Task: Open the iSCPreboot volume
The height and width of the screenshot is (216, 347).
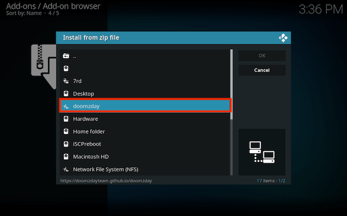Action: click(145, 144)
